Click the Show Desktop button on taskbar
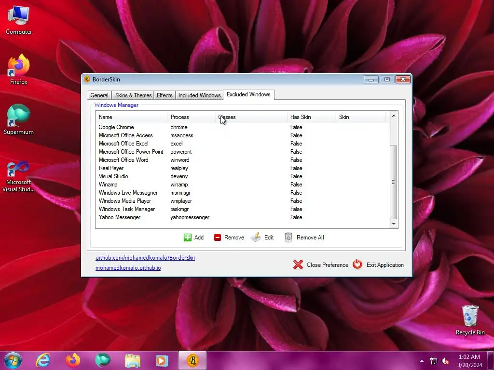Viewport: 494px width, 370px height. pos(491,360)
